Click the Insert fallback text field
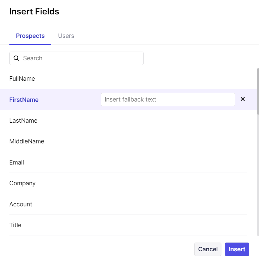 [168, 100]
